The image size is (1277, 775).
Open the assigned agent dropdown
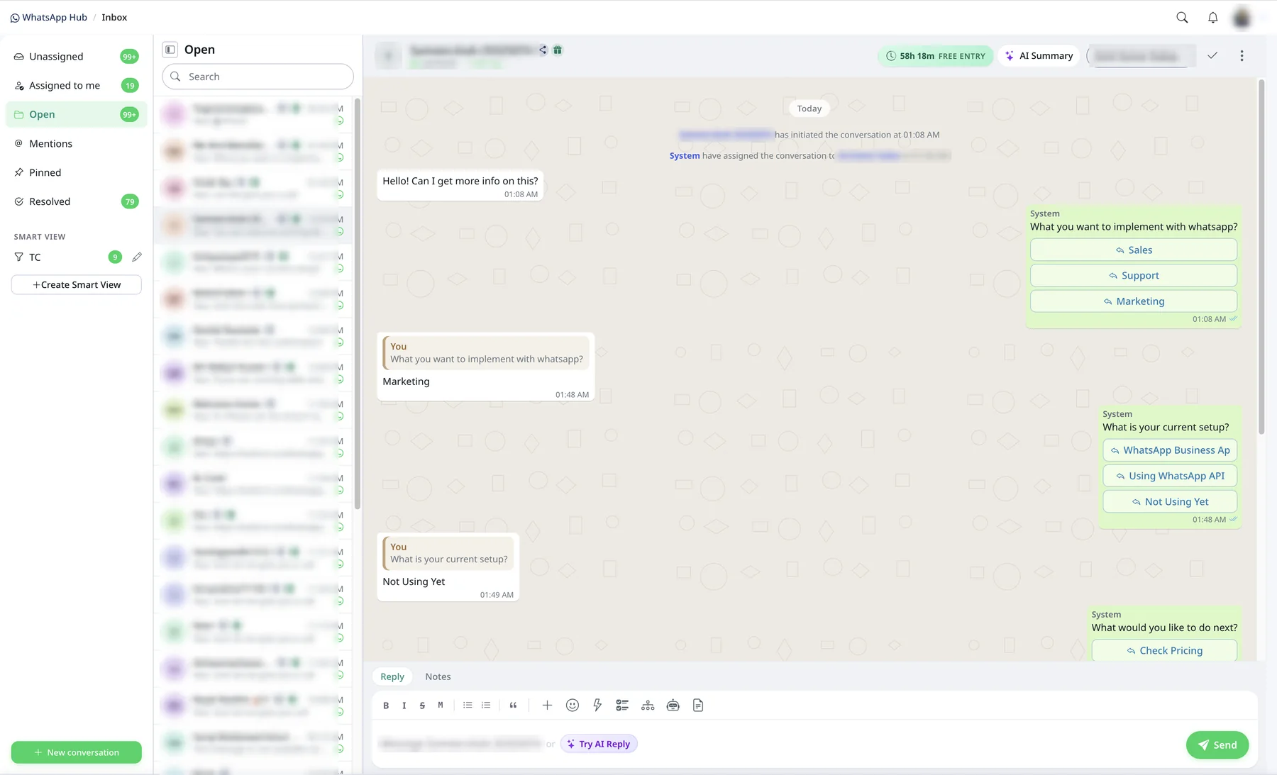1141,56
